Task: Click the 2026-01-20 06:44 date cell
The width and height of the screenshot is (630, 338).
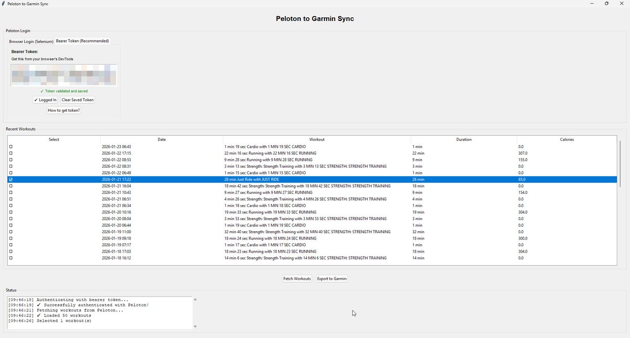Action: point(116,225)
